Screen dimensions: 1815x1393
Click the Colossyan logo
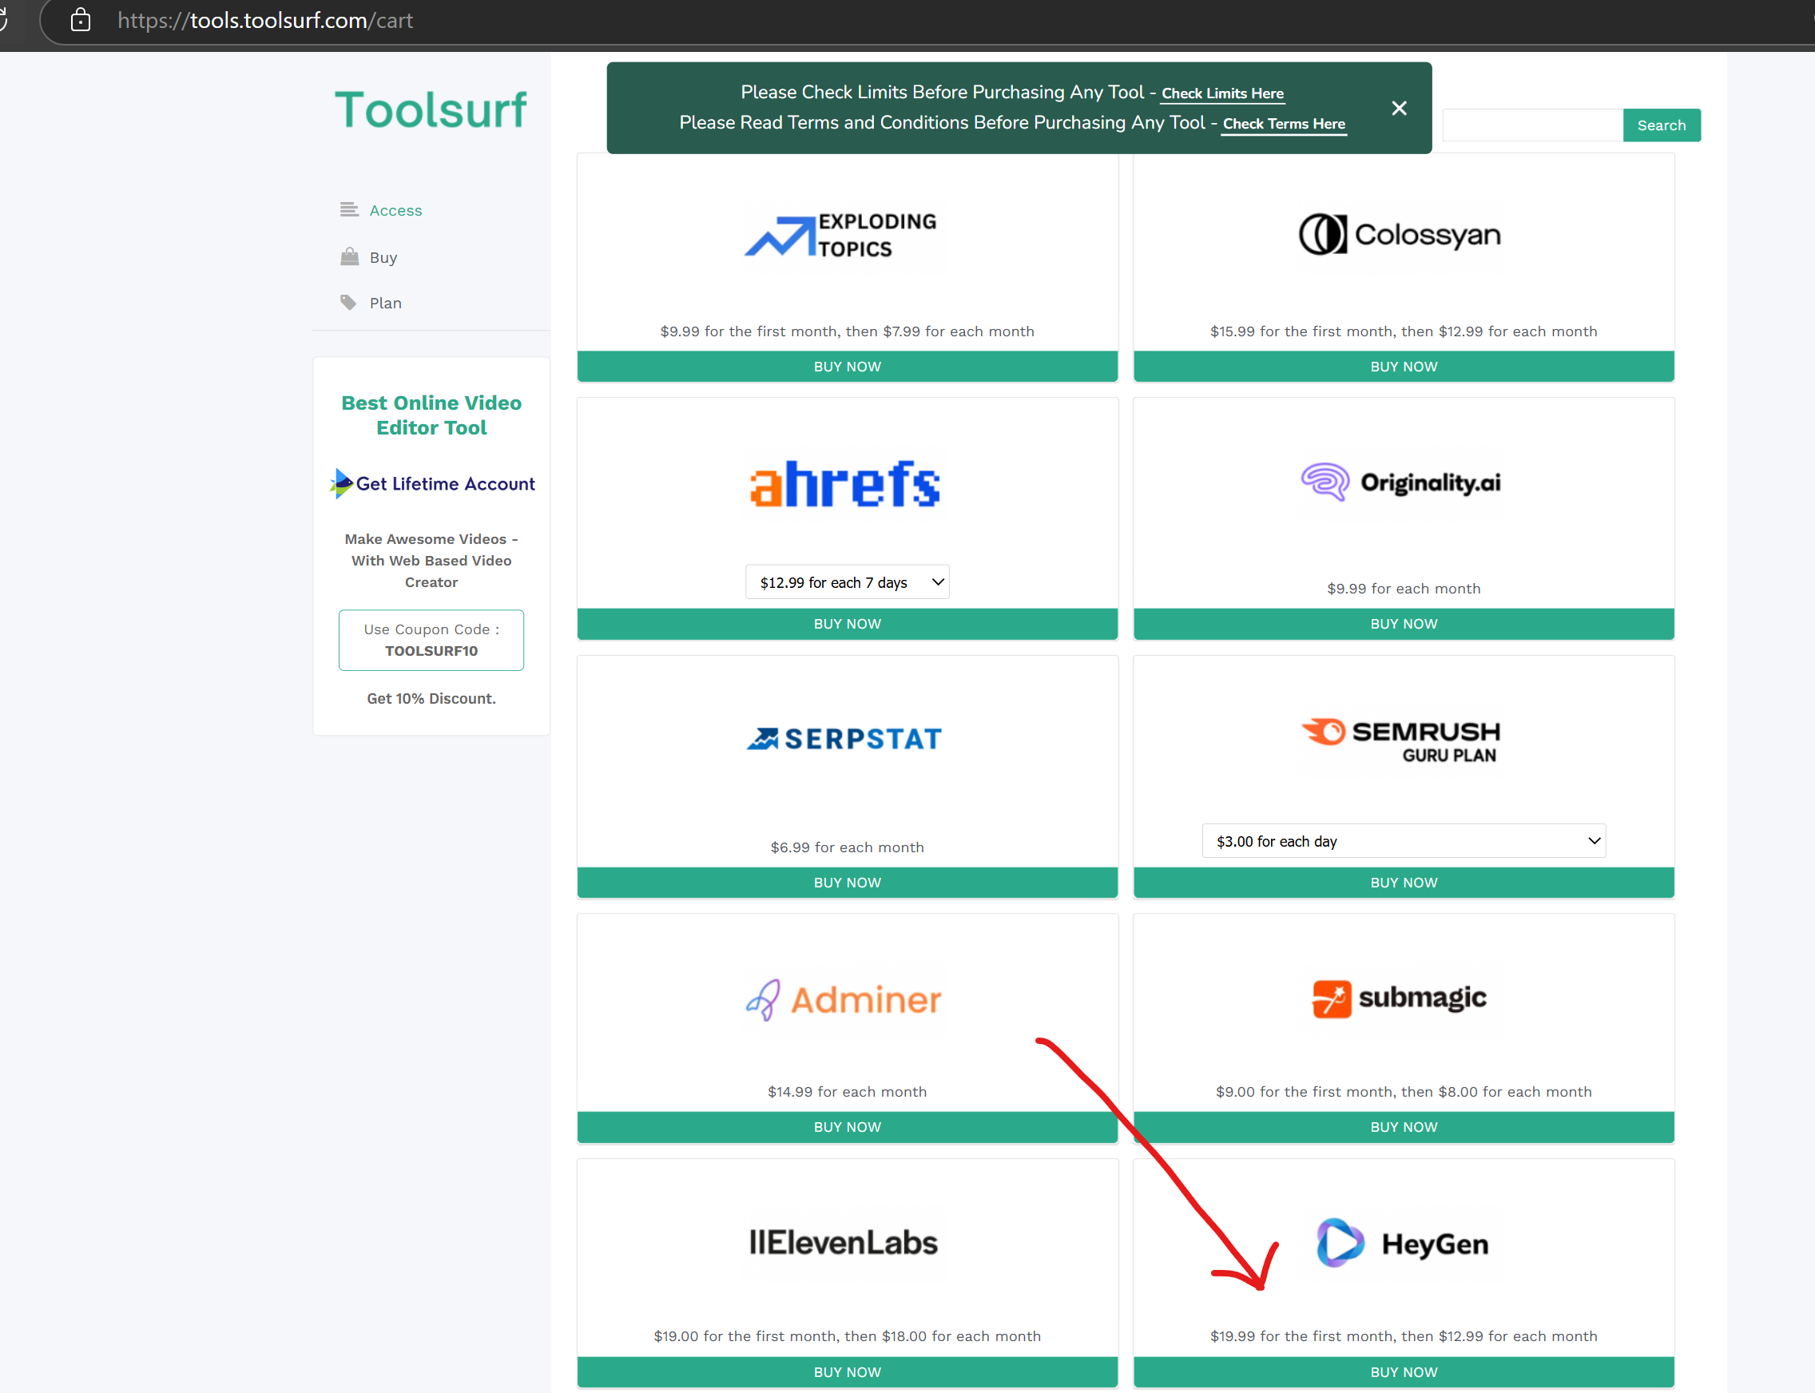[1400, 235]
